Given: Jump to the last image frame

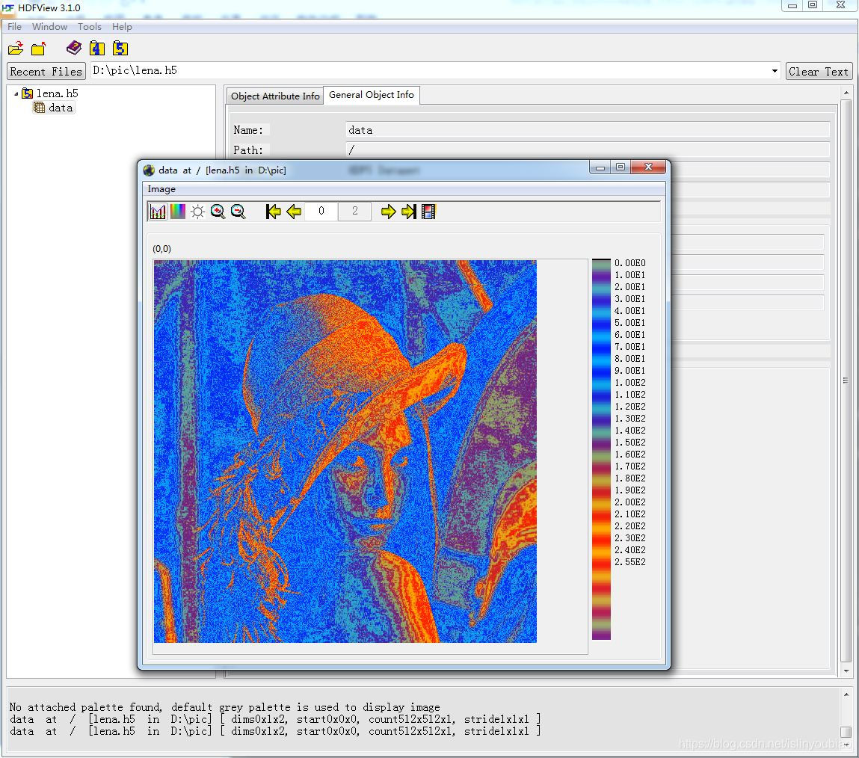Looking at the screenshot, I should pos(409,212).
